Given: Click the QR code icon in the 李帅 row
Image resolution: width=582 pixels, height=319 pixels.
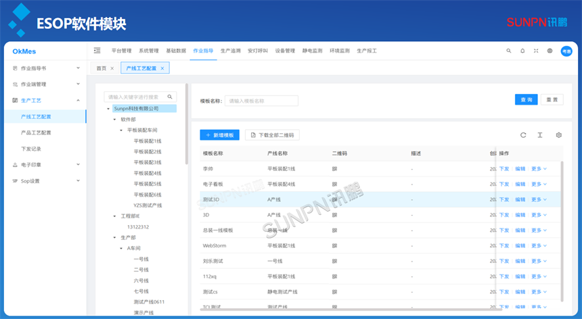Looking at the screenshot, I should click(334, 169).
